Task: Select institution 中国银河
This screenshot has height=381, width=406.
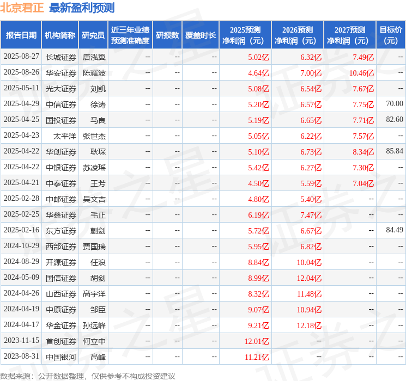Action: click(61, 357)
